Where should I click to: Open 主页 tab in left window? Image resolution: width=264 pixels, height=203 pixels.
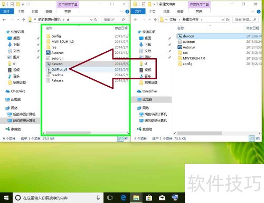[x=21, y=12]
